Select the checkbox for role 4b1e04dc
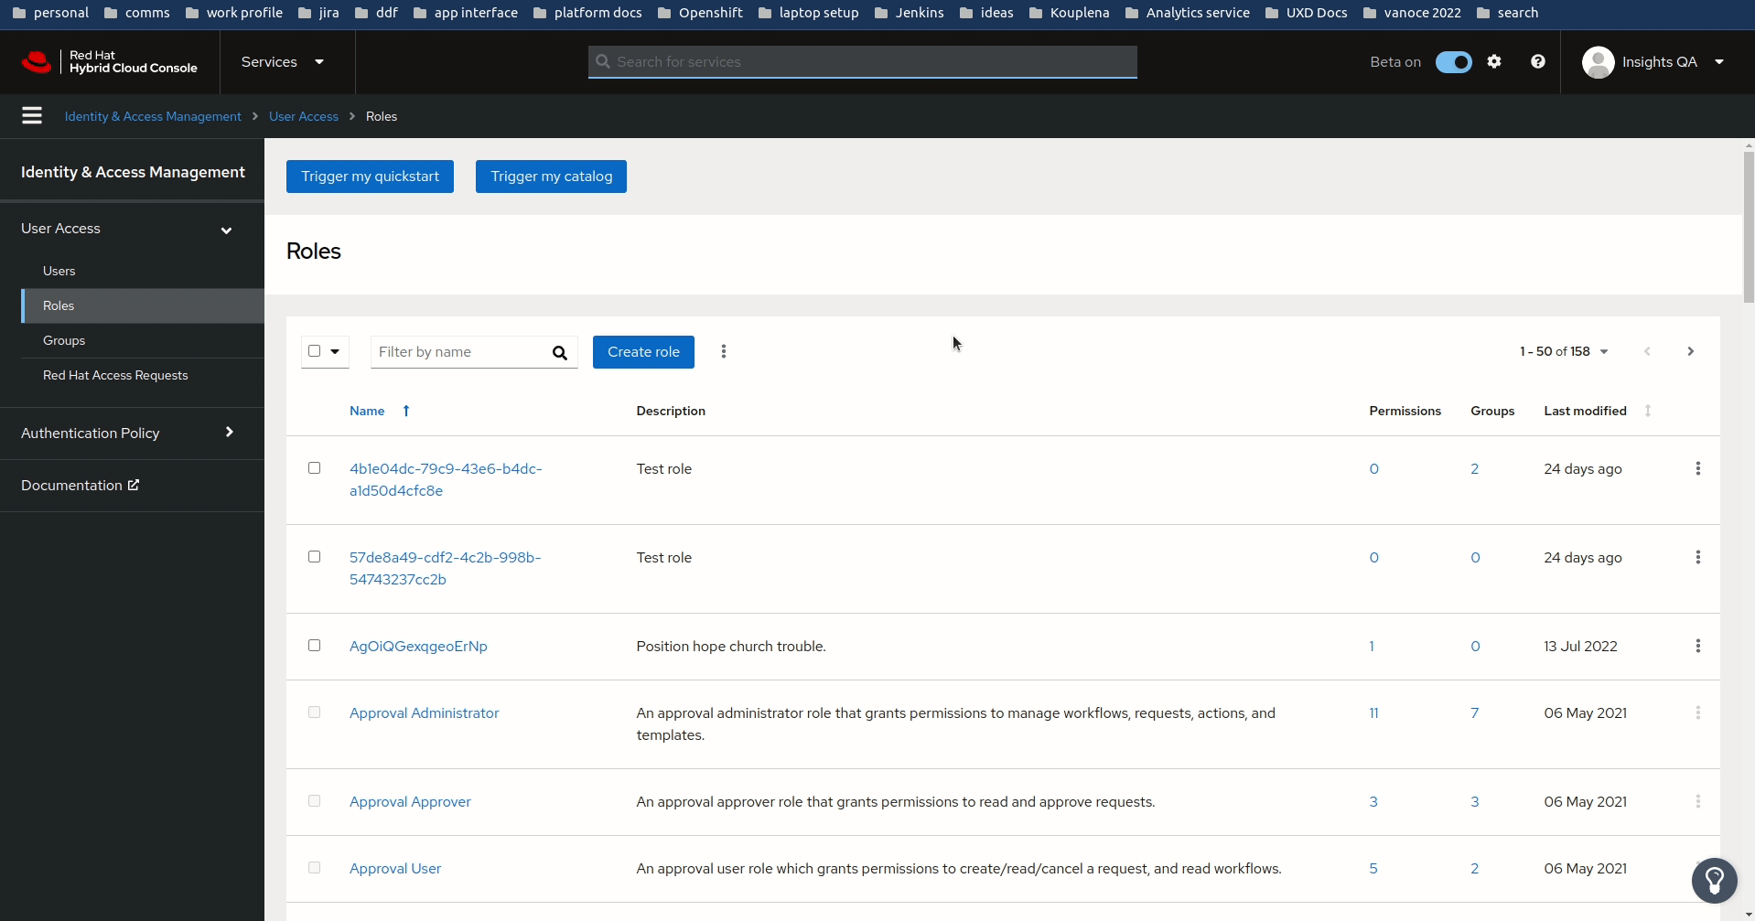 [x=315, y=468]
